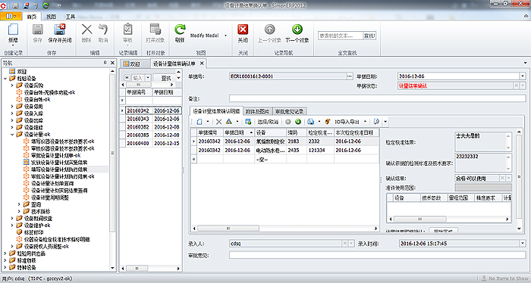The height and width of the screenshot is (283, 531).
Task: Click the 备注 input field
Action: (x=377, y=98)
